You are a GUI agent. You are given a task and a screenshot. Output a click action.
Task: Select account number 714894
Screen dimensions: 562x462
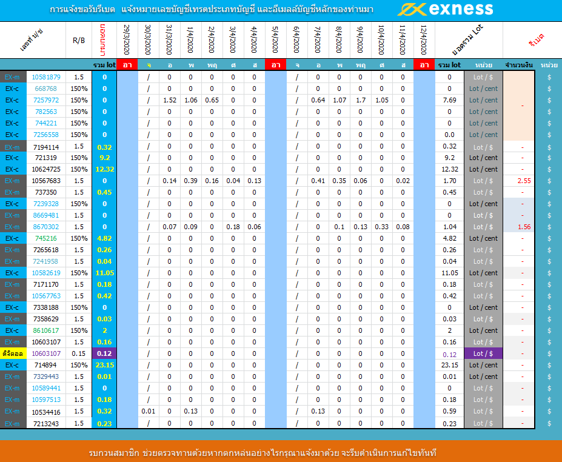46,365
